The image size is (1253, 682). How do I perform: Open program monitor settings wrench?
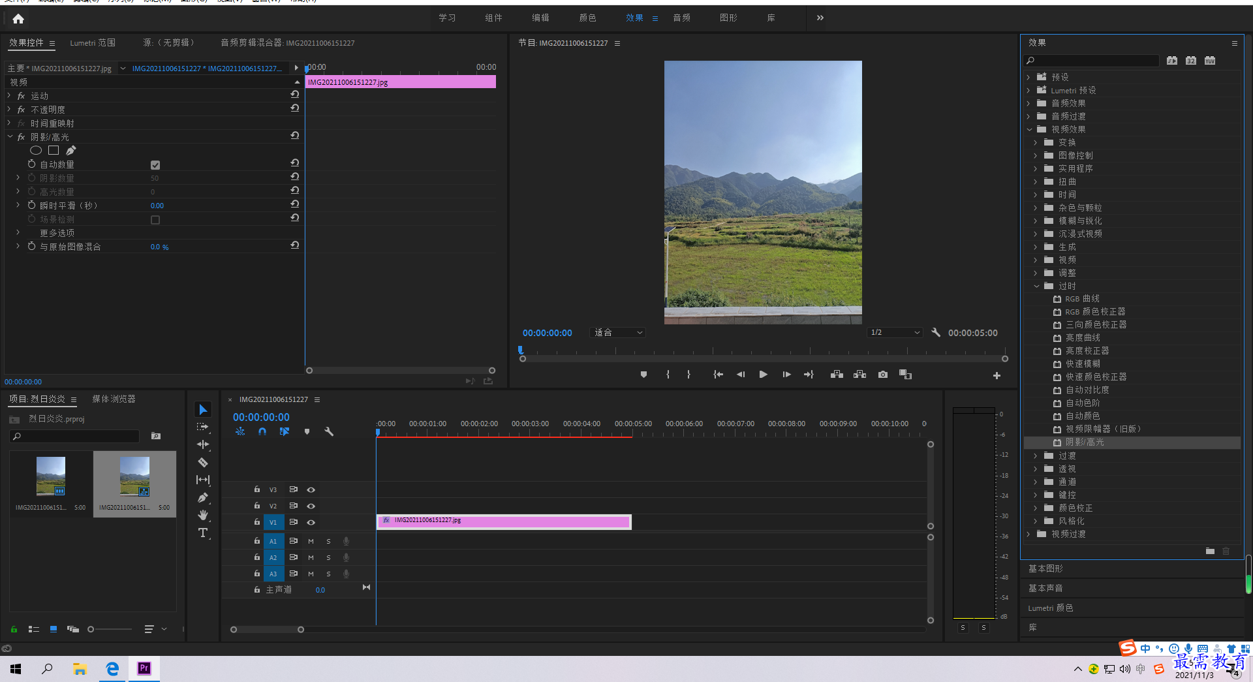point(936,332)
